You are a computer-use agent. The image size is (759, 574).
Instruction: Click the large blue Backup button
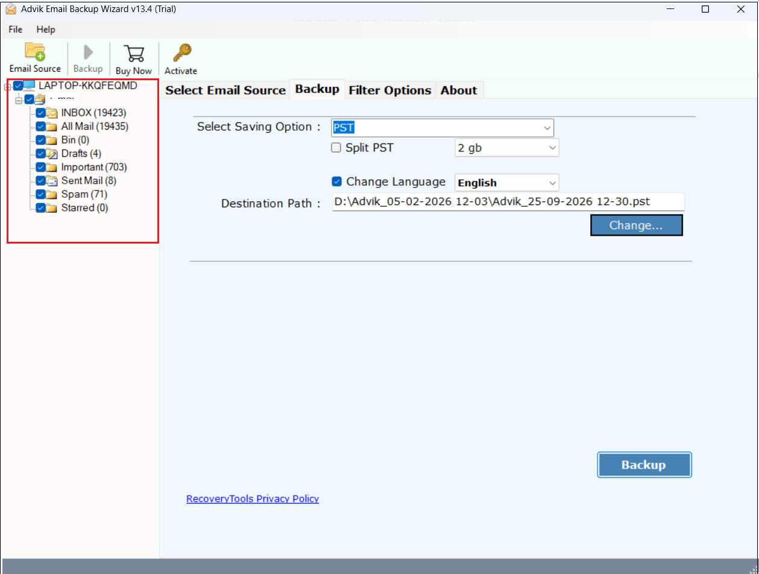point(644,465)
